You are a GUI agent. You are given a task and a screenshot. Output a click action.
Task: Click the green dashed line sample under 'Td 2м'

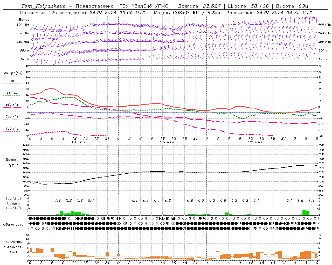(12, 96)
